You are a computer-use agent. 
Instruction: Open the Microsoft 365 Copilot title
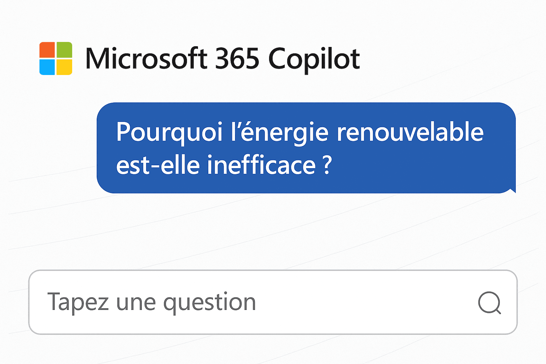coord(223,59)
